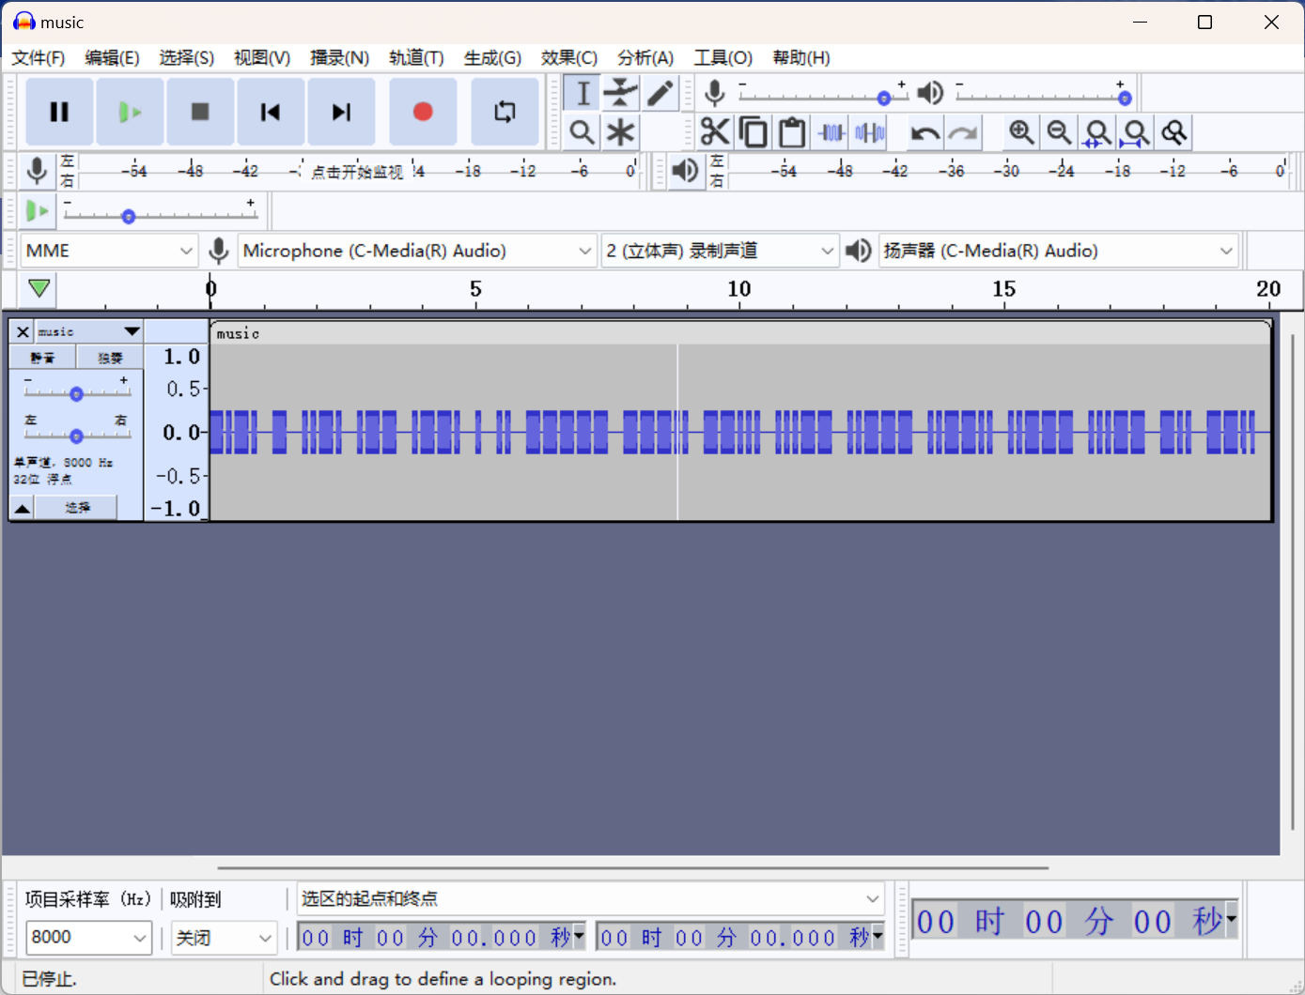Click the Cut scissors icon

(715, 132)
